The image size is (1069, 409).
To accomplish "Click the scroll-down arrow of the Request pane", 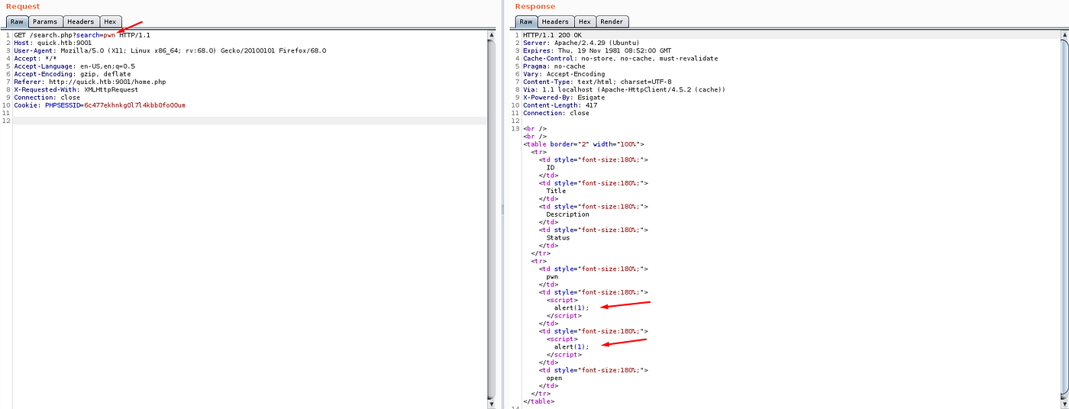I will point(491,404).
